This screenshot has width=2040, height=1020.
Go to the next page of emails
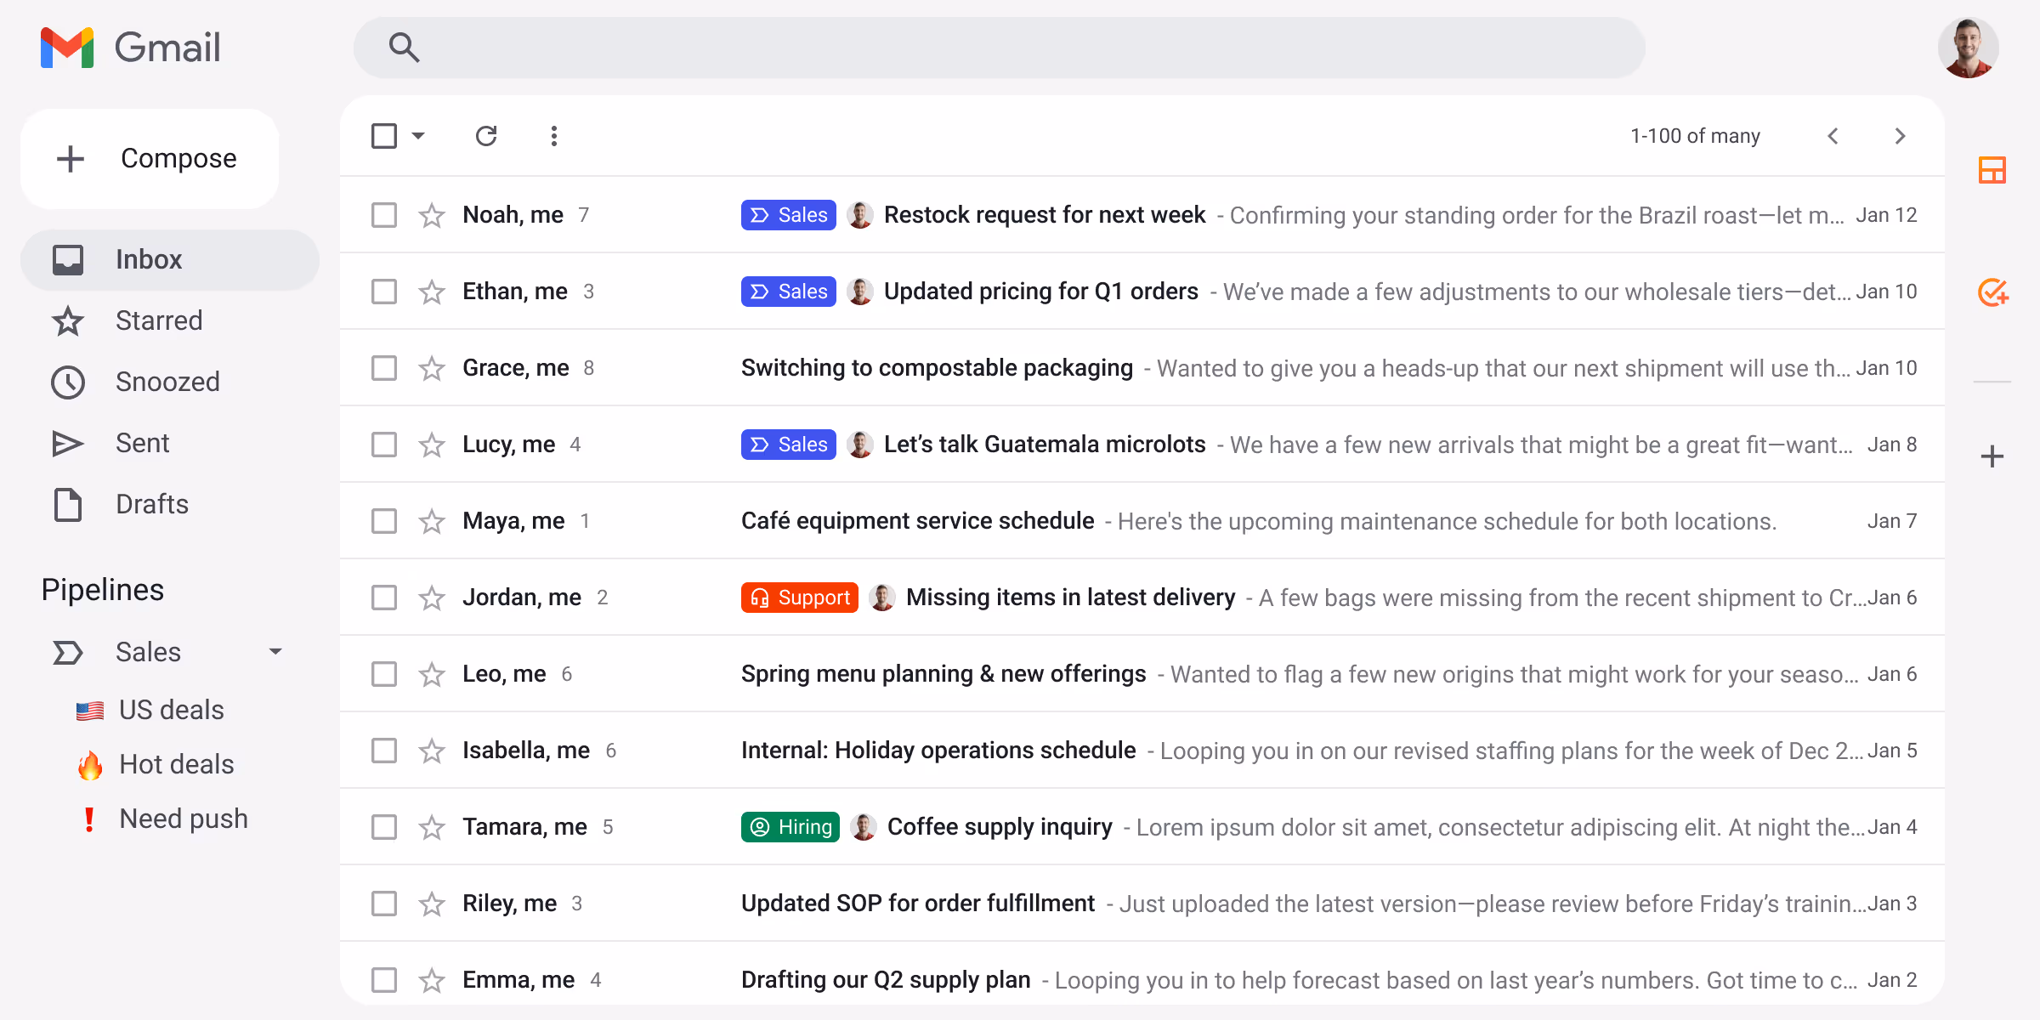tap(1900, 135)
